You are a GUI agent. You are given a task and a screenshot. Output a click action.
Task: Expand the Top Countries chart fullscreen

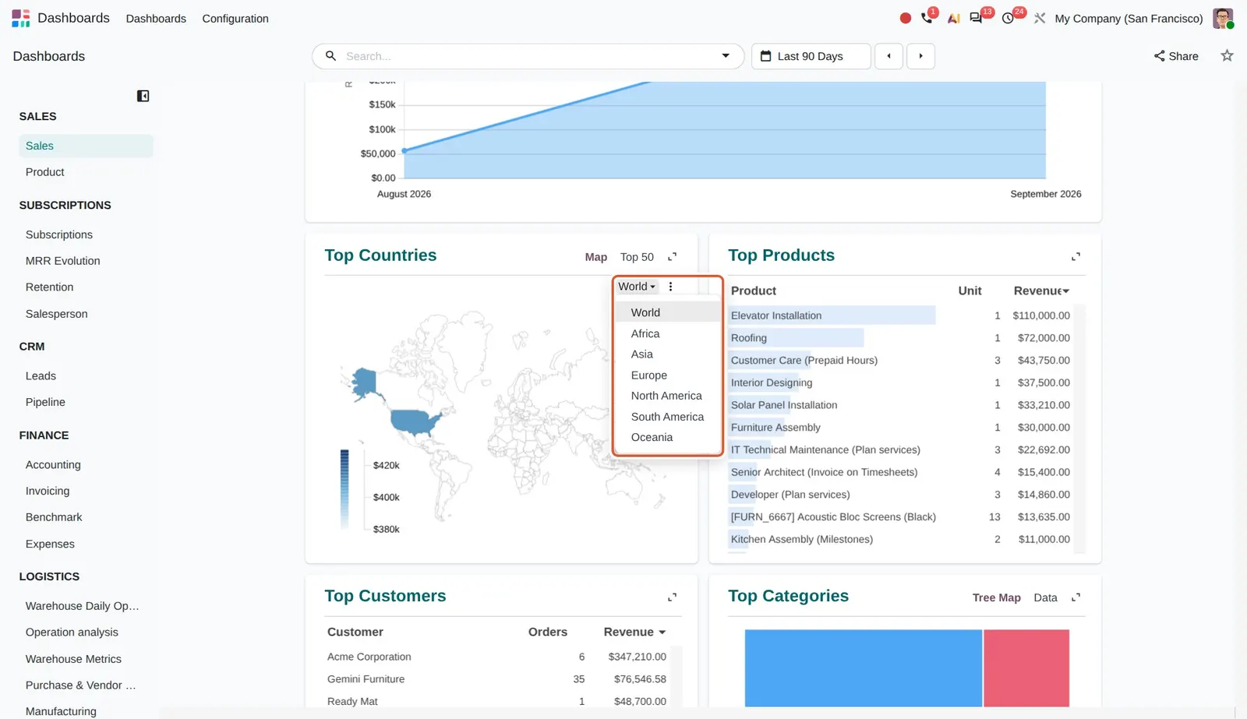673,256
